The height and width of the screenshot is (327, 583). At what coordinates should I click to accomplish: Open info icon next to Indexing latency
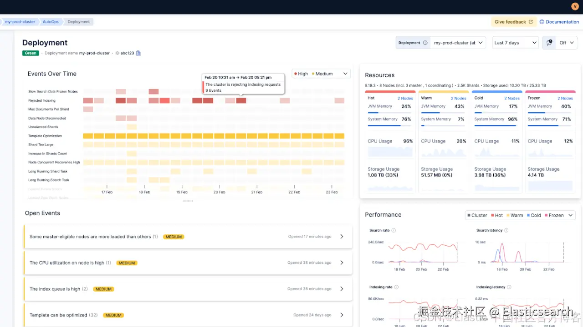tap(509, 287)
